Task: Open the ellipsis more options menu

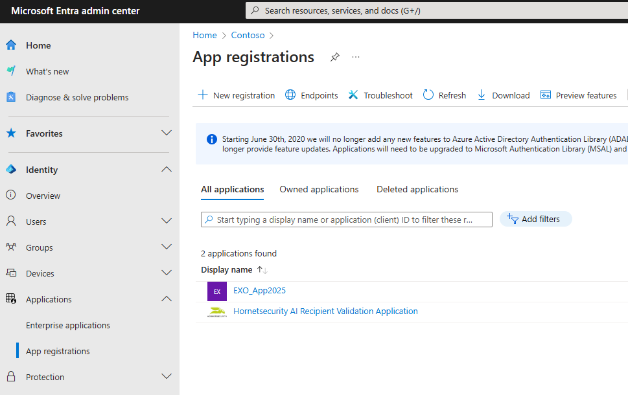Action: pos(356,57)
